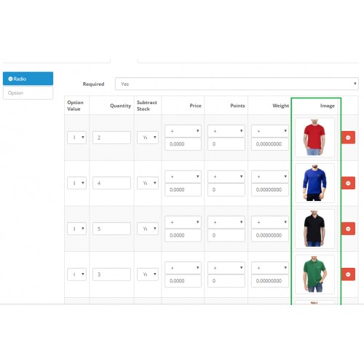Screen dimensions: 364x364
Task: Select the blue long-sleeve shirt thumbnail
Action: pyautogui.click(x=314, y=183)
